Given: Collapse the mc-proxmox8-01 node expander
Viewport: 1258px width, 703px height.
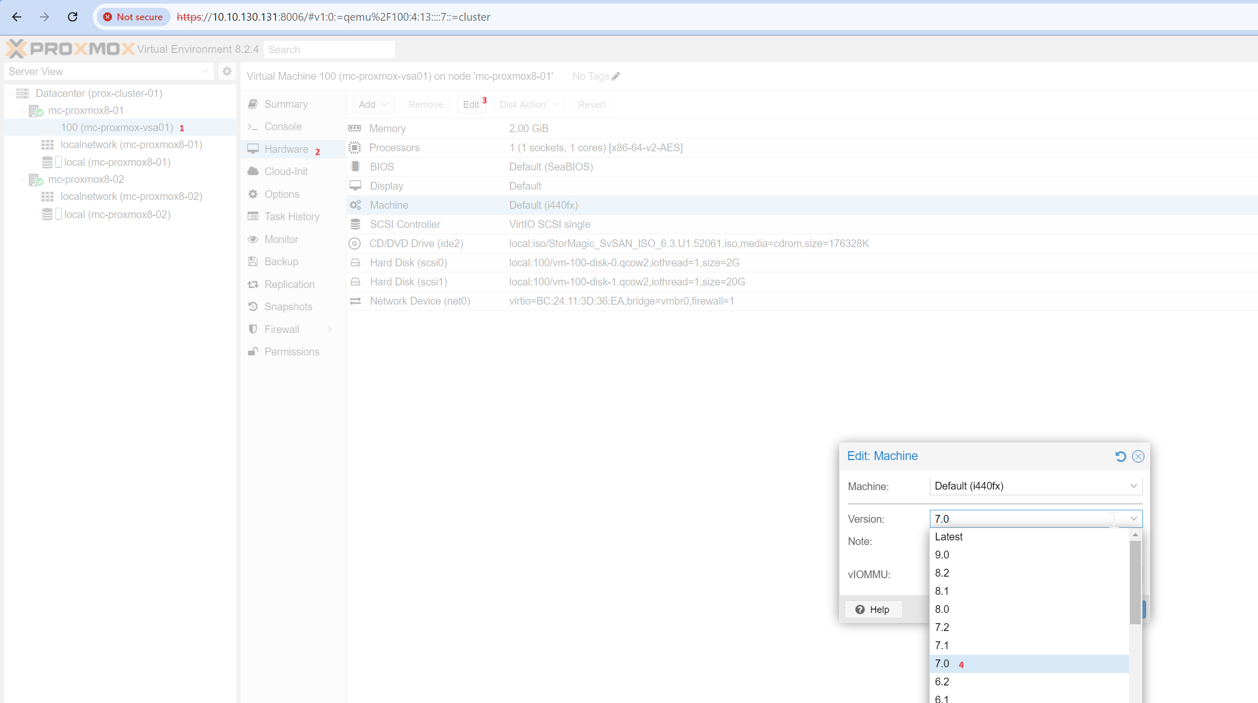Looking at the screenshot, I should tap(24, 110).
